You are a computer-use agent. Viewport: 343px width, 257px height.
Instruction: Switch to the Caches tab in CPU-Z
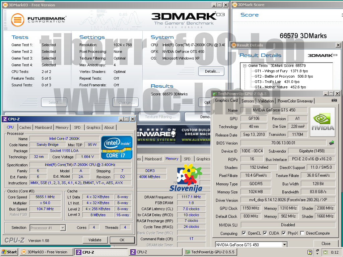25,127
